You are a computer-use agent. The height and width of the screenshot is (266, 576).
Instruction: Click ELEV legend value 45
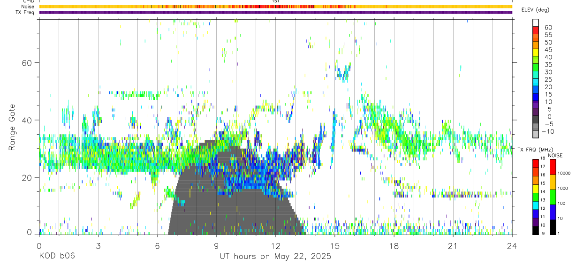coord(548,50)
